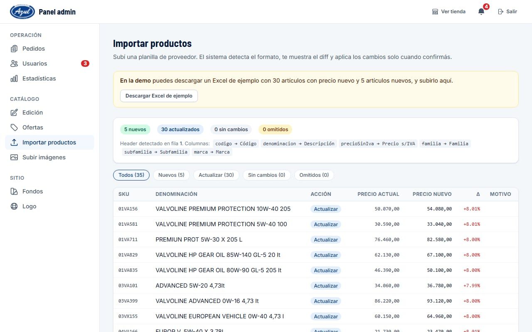Image resolution: width=532 pixels, height=332 pixels.
Task: Click the Ofertas tag icon
Action: point(14,127)
